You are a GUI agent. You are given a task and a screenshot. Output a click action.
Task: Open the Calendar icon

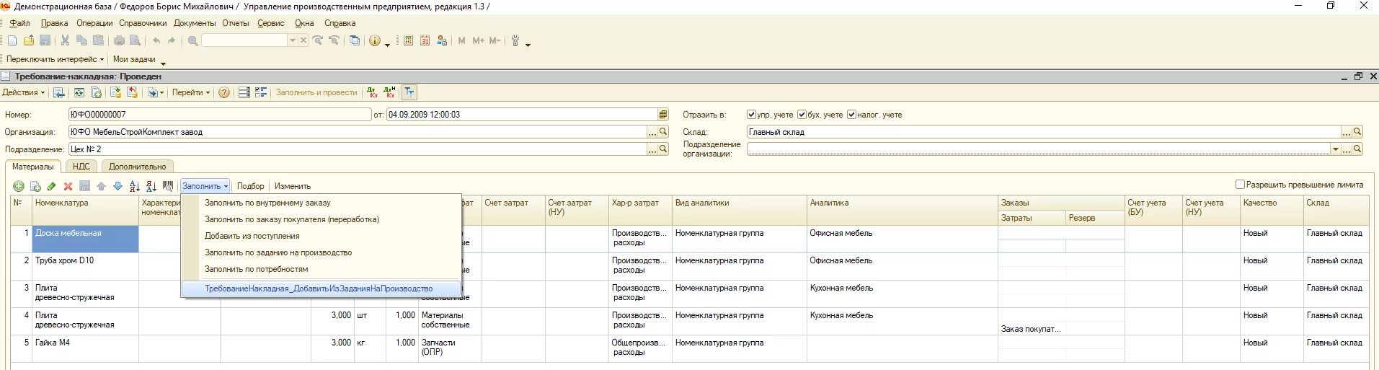pyautogui.click(x=425, y=41)
